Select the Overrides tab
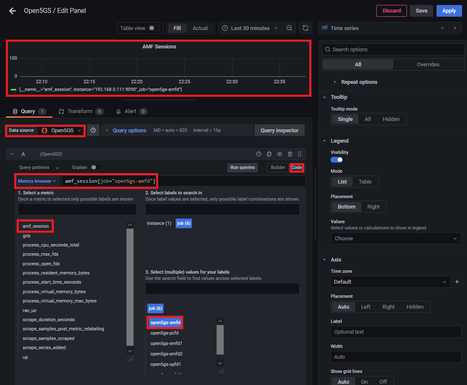467x385 pixels. coord(428,64)
